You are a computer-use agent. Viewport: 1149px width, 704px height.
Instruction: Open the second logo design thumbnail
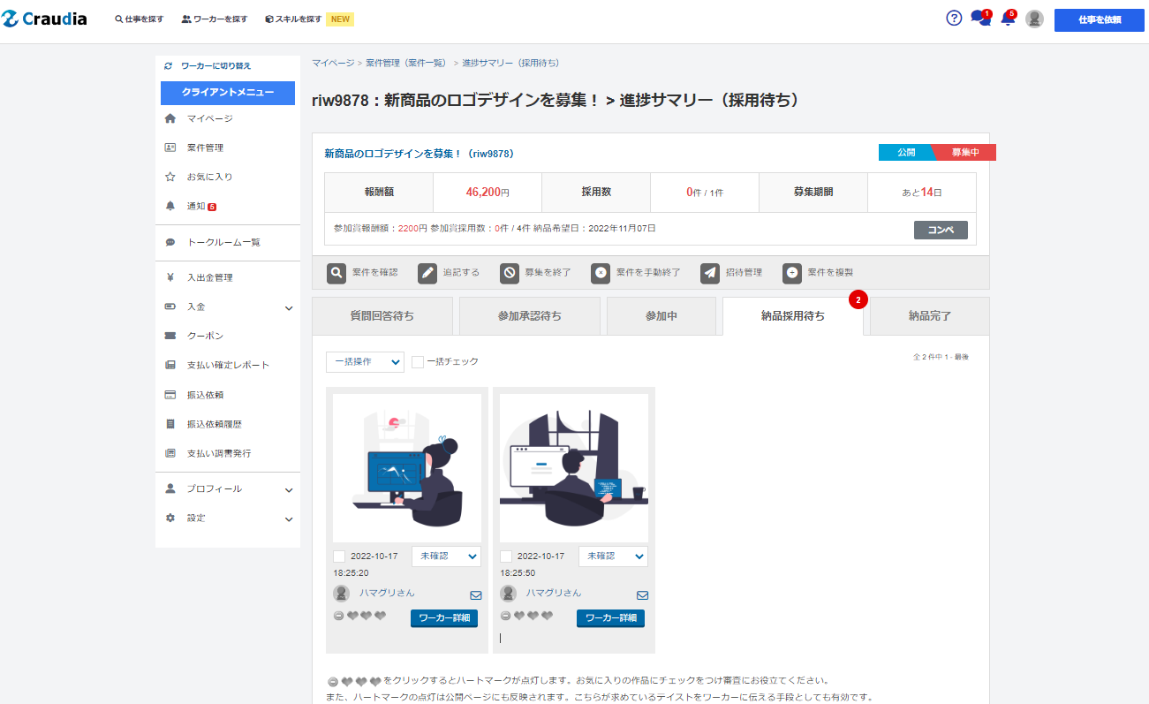(574, 468)
